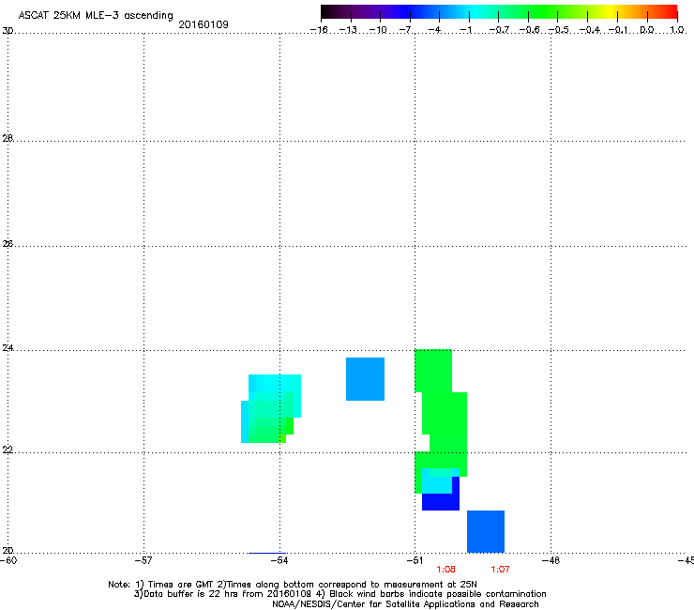The width and height of the screenshot is (694, 610).
Task: Click the 22 latitude axis label
Action: tap(8, 450)
